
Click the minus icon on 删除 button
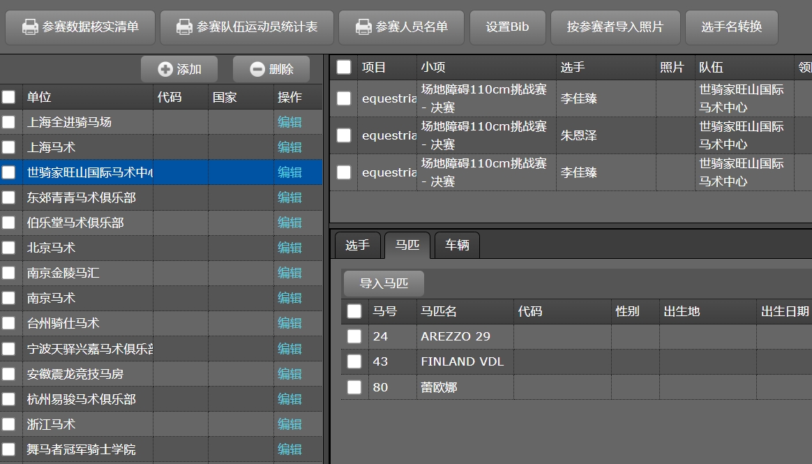[x=257, y=69]
